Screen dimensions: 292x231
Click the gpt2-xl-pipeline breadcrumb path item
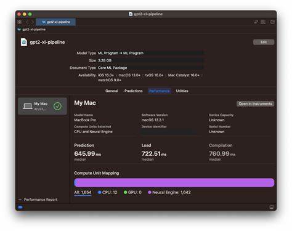click(x=32, y=30)
